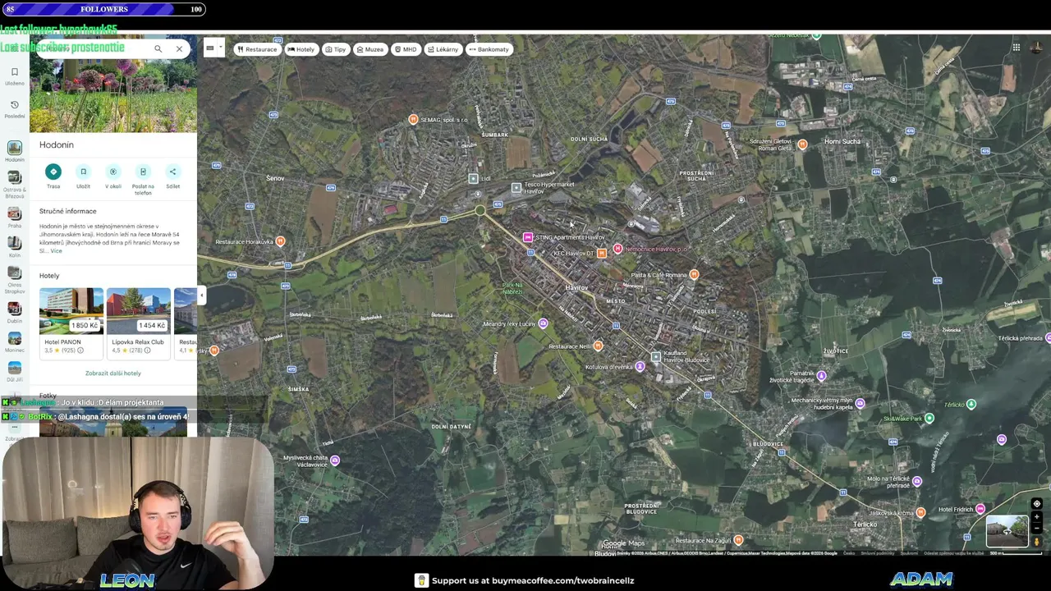Click the search magnifier icon
Screen dimensions: 1051x591
[158, 48]
